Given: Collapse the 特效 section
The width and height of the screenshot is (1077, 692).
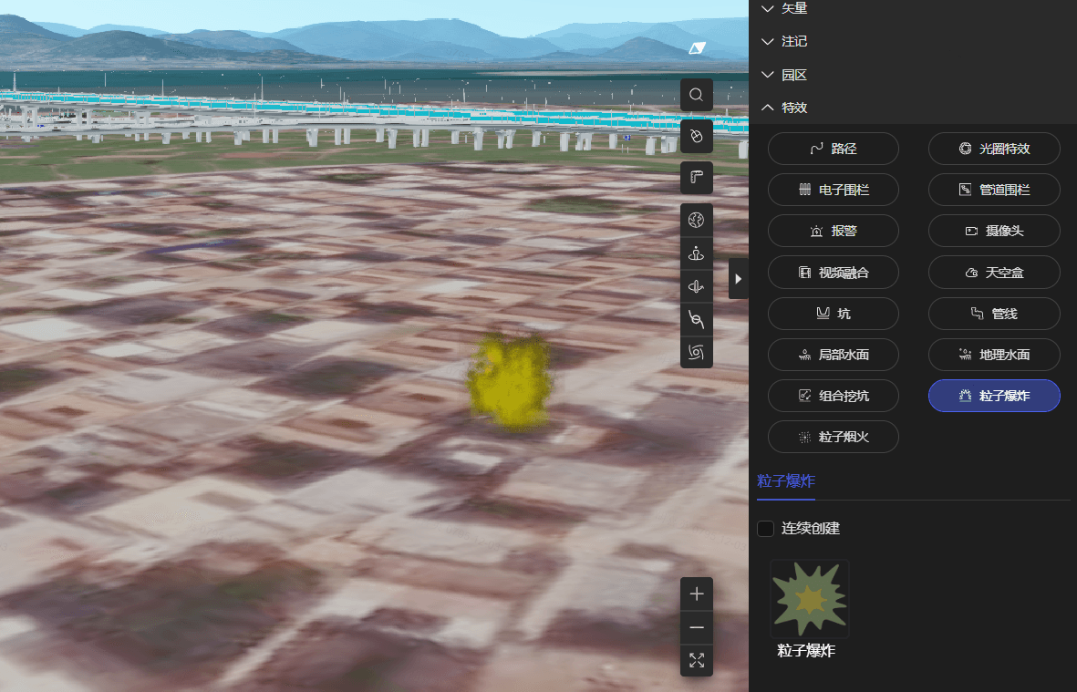Looking at the screenshot, I should 784,108.
